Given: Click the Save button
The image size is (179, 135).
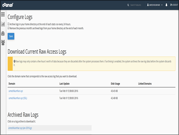Looking at the screenshot, I should (11, 36).
